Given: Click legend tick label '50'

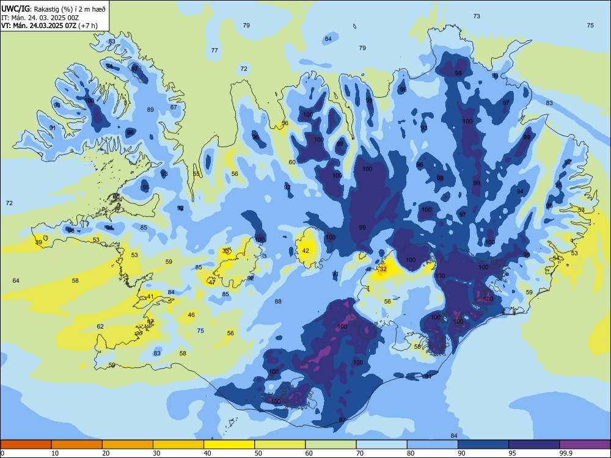Looking at the screenshot, I should 258,453.
